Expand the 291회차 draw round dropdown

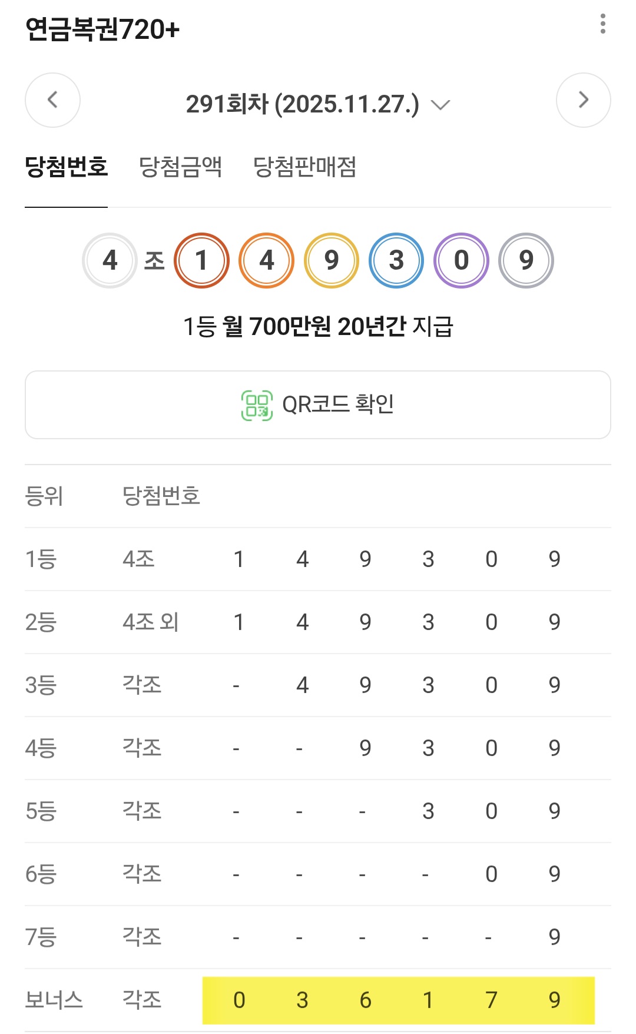coord(318,104)
